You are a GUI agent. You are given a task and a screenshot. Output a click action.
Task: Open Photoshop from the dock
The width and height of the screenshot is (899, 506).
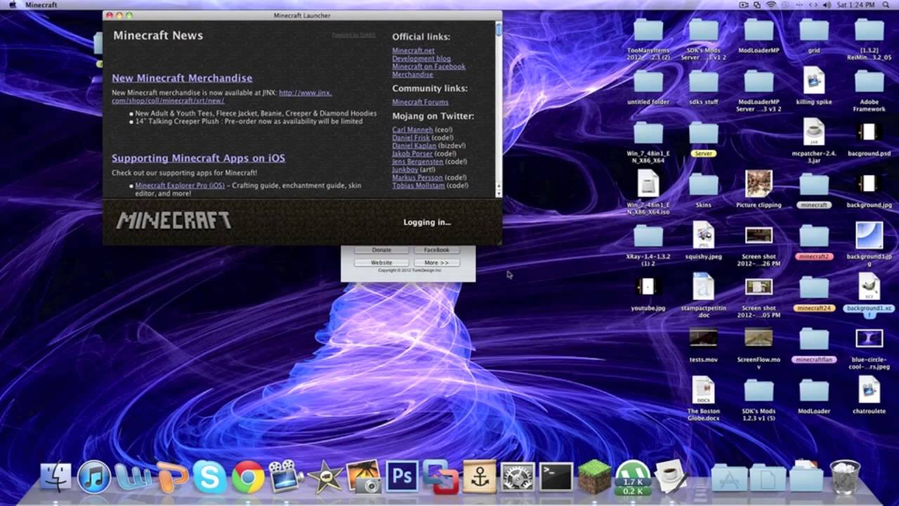click(402, 476)
